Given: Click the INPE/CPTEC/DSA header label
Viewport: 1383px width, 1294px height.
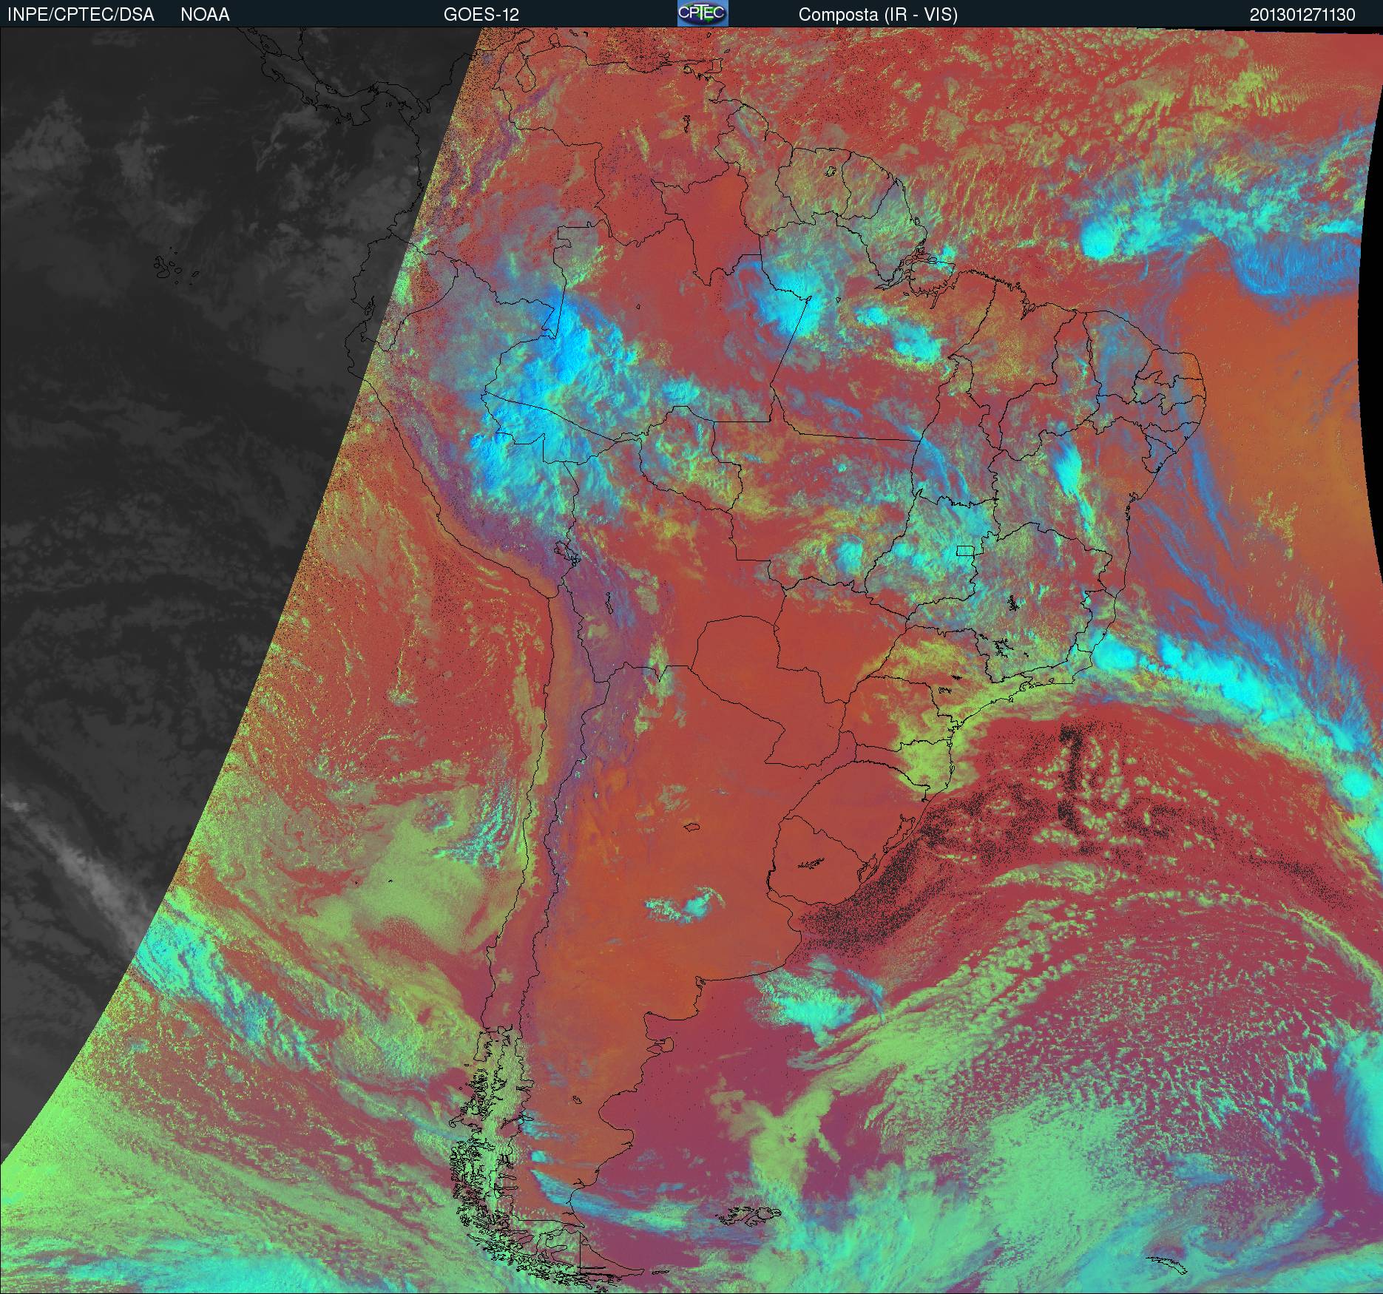Looking at the screenshot, I should point(81,15).
